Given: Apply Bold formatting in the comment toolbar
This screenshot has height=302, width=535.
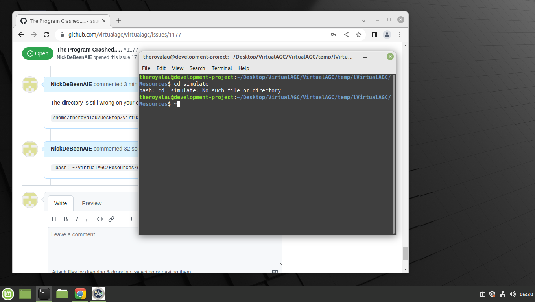Looking at the screenshot, I should [65, 219].
